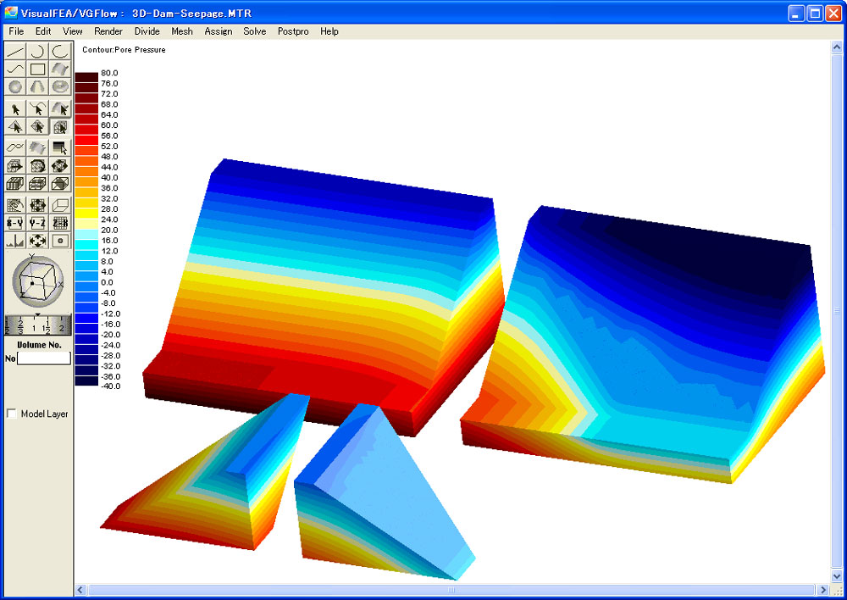The height and width of the screenshot is (600, 847).
Task: Open the Edit menu
Action: [43, 31]
